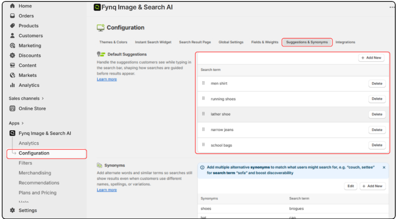Screen dimensions: 396x219
Task: Click the Settings gear icon
Action: click(x=12, y=210)
